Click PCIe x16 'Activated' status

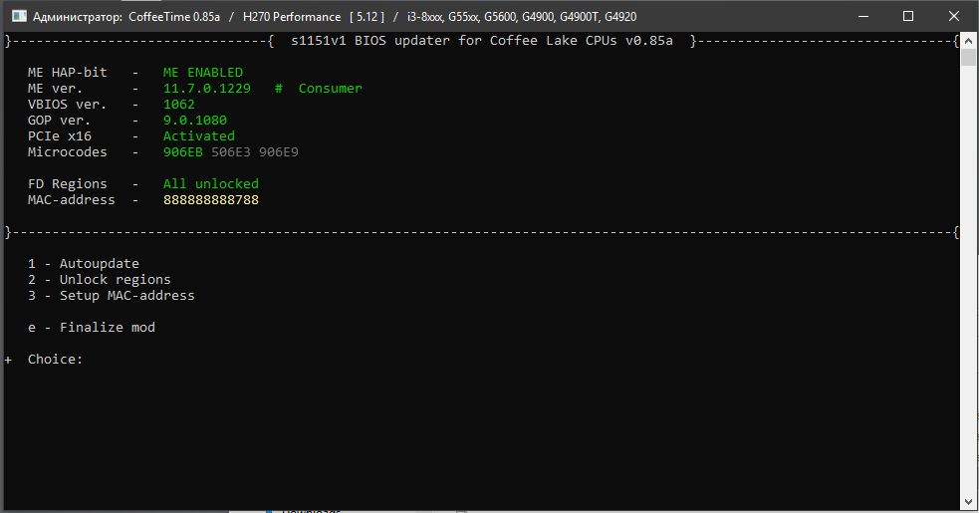tap(199, 136)
